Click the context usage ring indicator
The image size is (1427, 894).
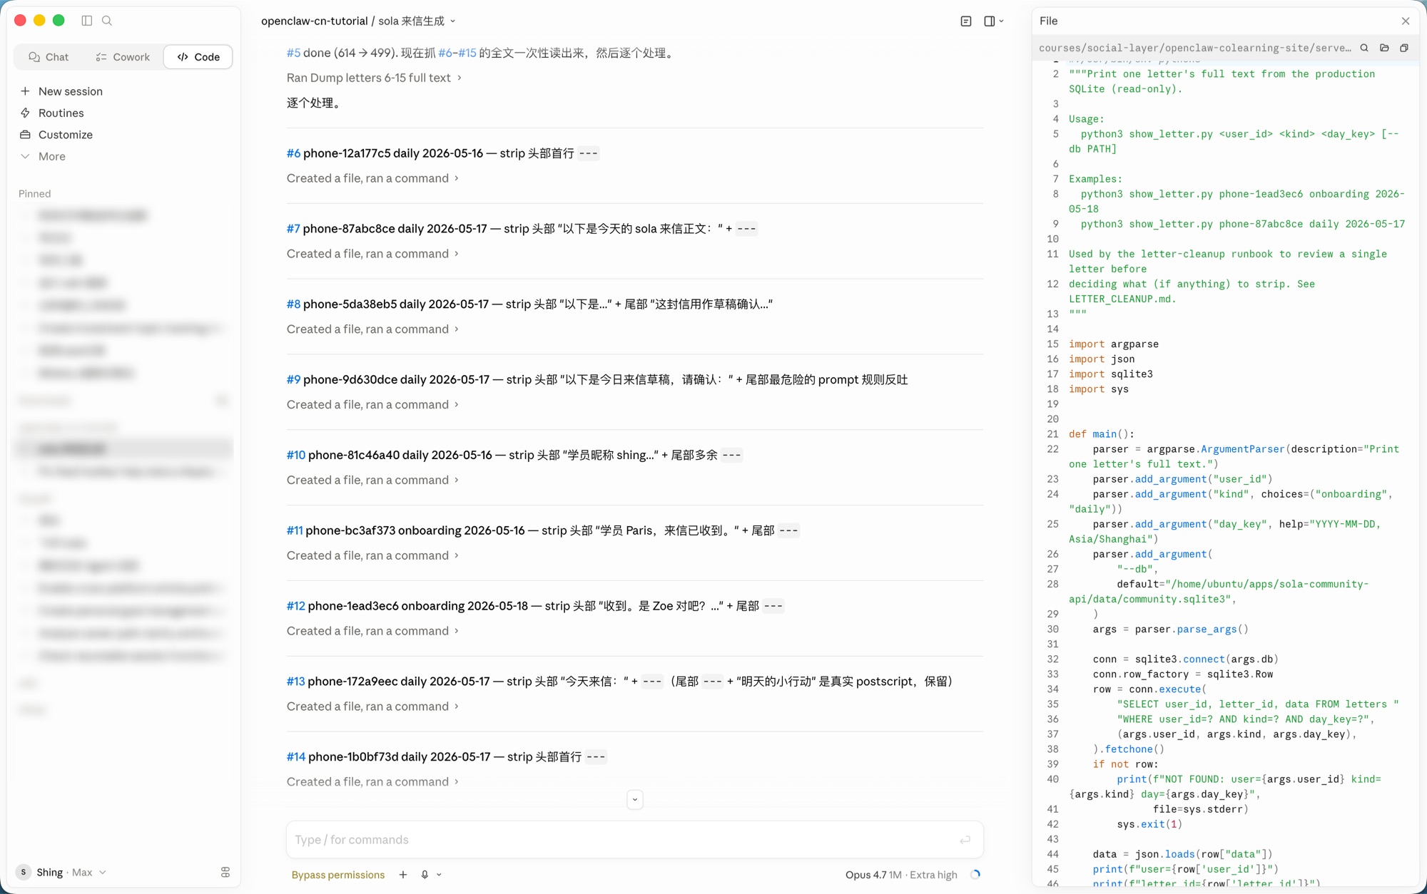(975, 875)
